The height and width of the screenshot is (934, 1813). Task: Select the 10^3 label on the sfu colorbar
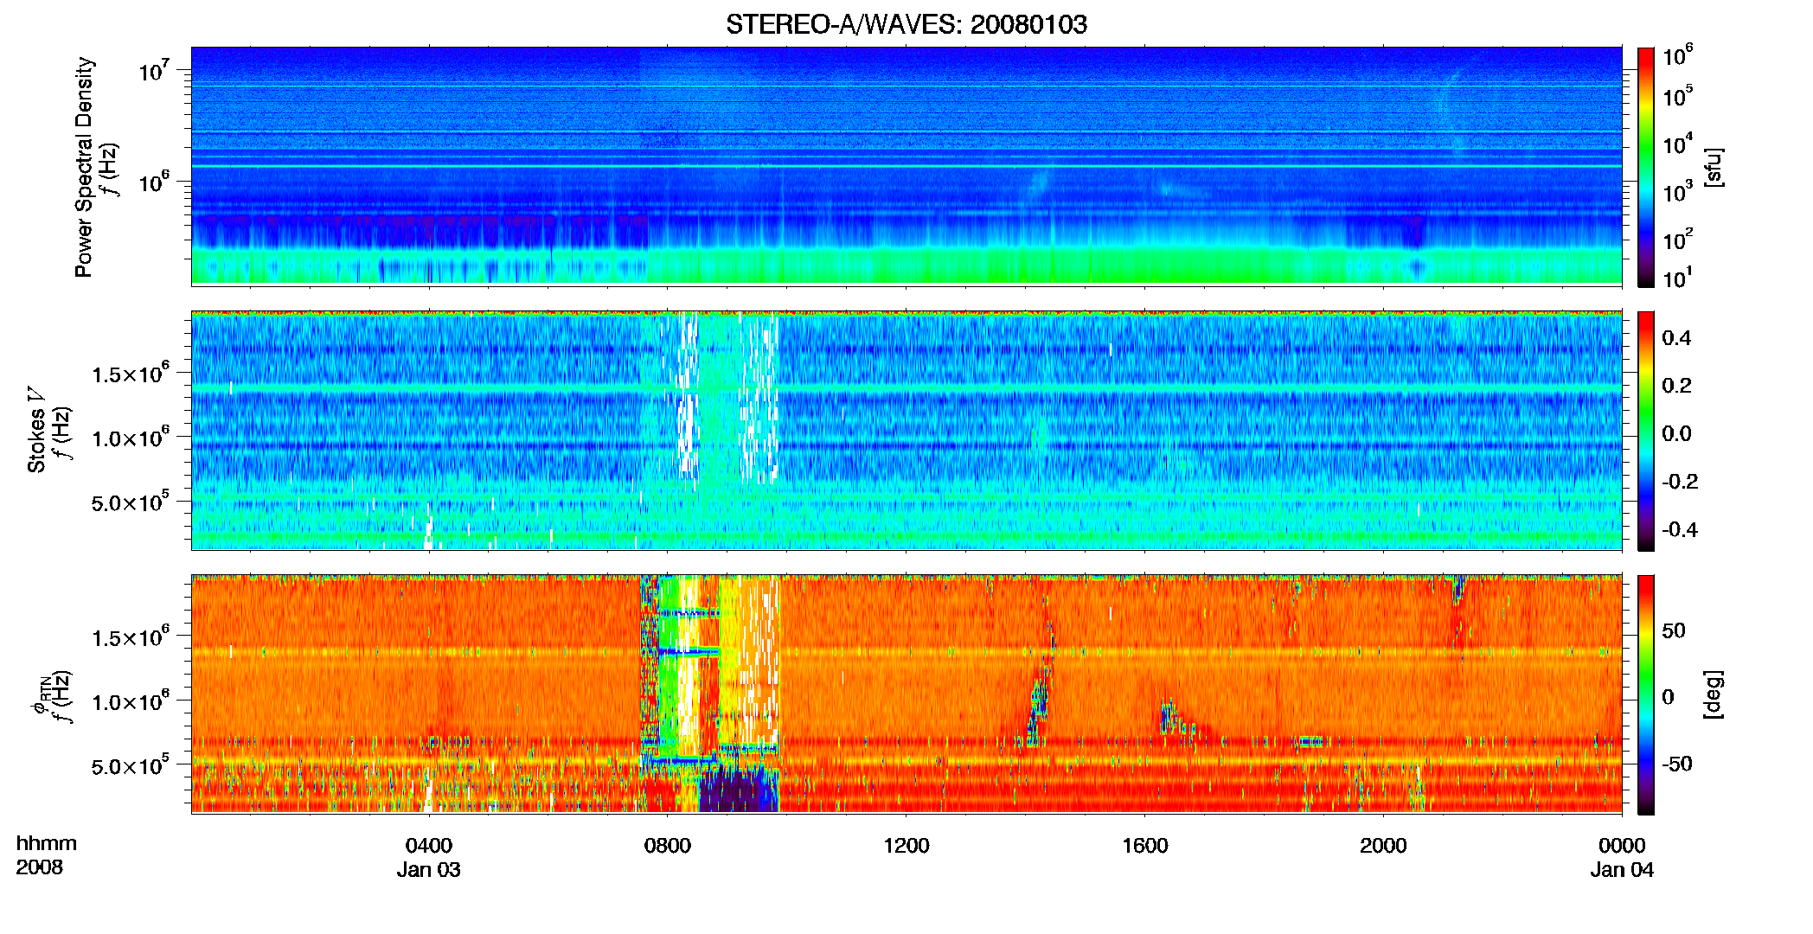1678,192
